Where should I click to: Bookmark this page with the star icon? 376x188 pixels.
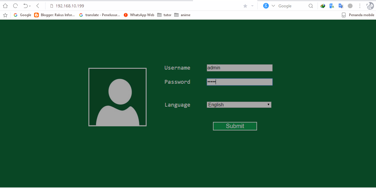[x=245, y=6]
